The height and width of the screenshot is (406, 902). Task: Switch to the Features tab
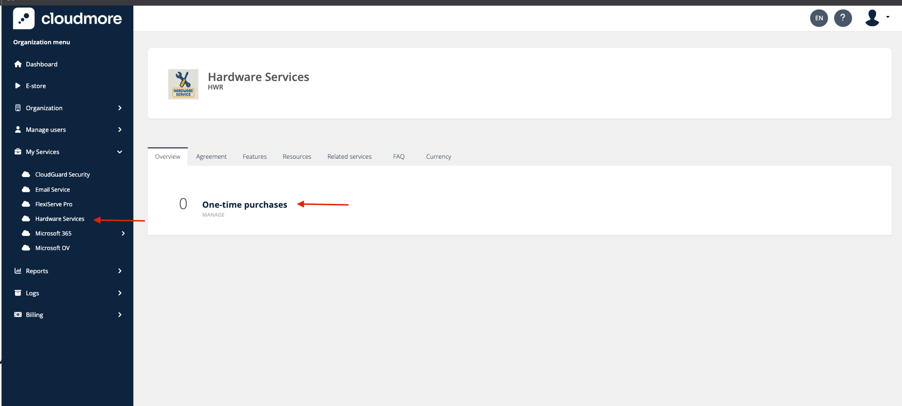point(254,157)
